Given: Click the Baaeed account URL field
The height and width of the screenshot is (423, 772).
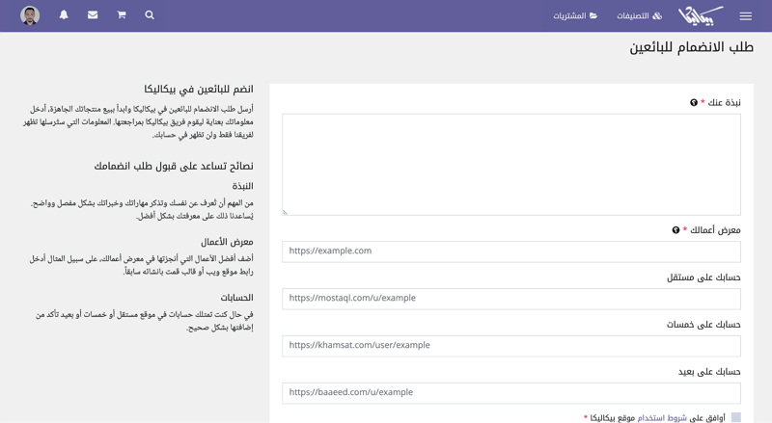Looking at the screenshot, I should (x=511, y=393).
